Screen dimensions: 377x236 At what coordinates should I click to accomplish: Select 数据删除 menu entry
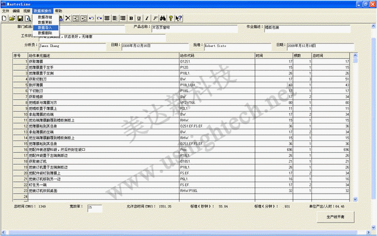coord(45,33)
